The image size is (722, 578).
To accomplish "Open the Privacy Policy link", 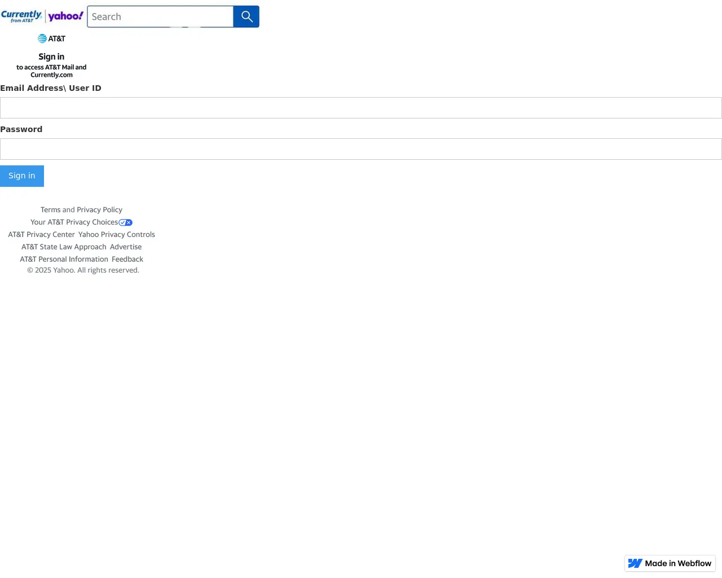I will click(x=99, y=209).
